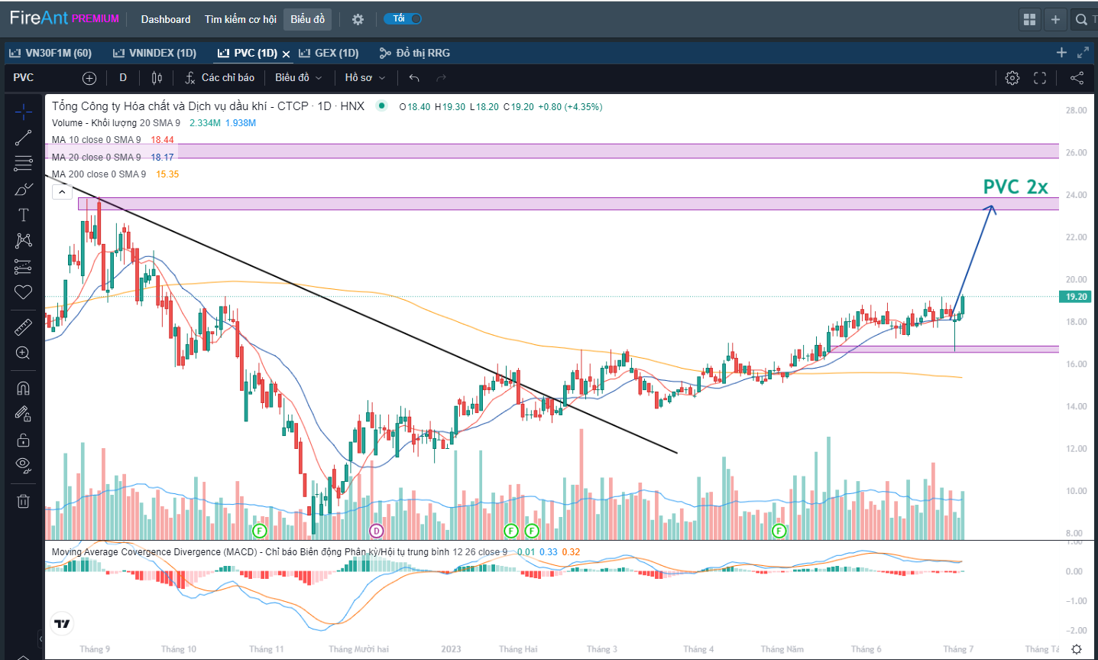Select the text annotation tool
The width and height of the screenshot is (1098, 660).
[x=24, y=215]
